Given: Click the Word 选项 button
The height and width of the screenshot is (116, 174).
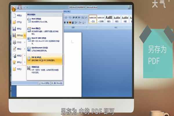Looking at the screenshot, I should coord(44,83).
